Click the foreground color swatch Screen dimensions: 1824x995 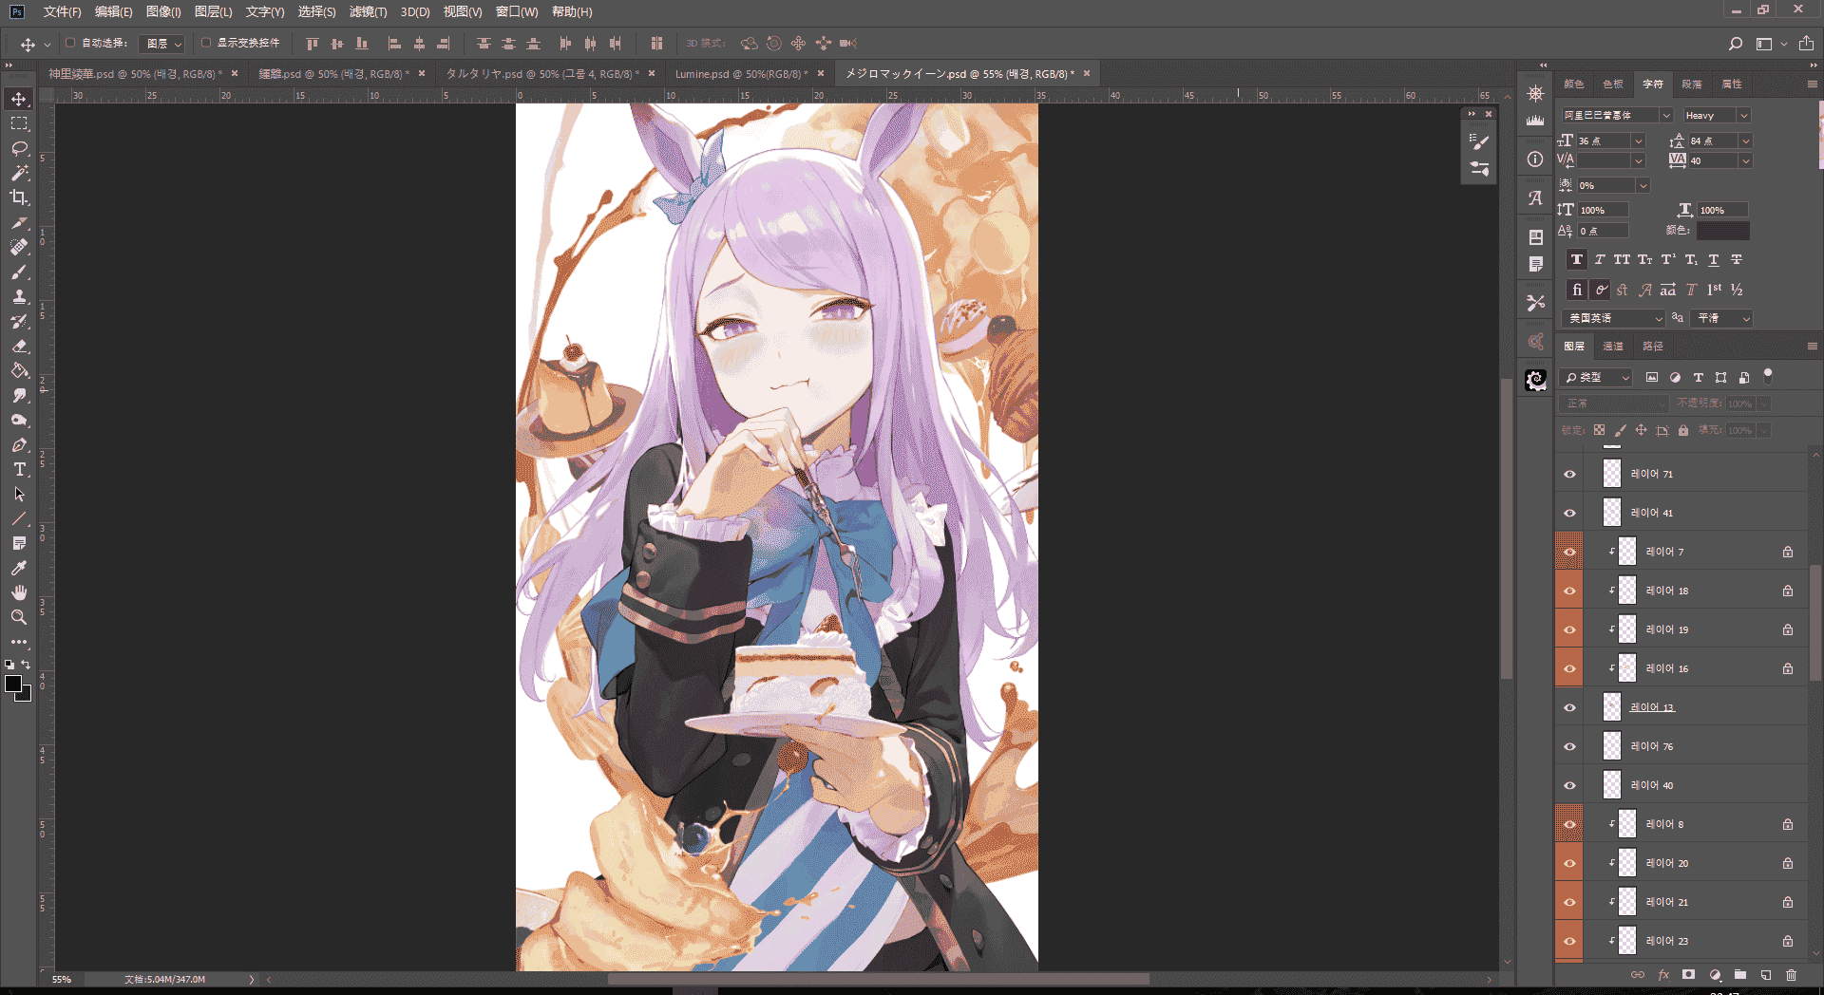[13, 684]
